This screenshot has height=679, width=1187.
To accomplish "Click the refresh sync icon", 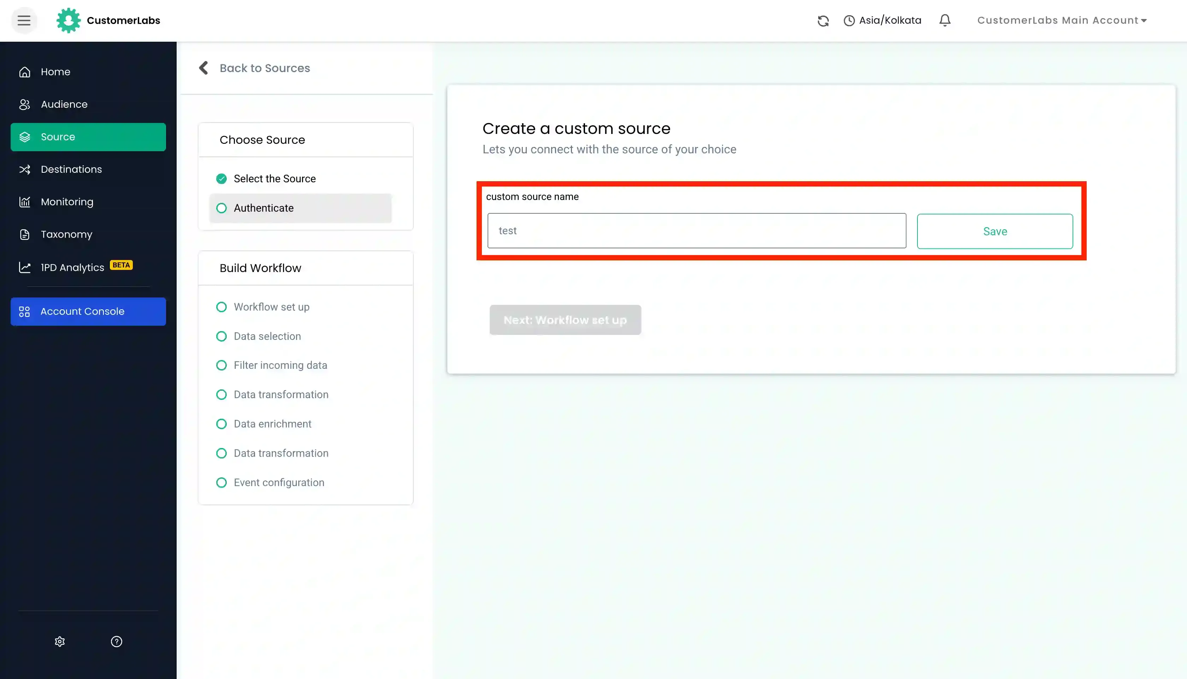I will point(823,20).
